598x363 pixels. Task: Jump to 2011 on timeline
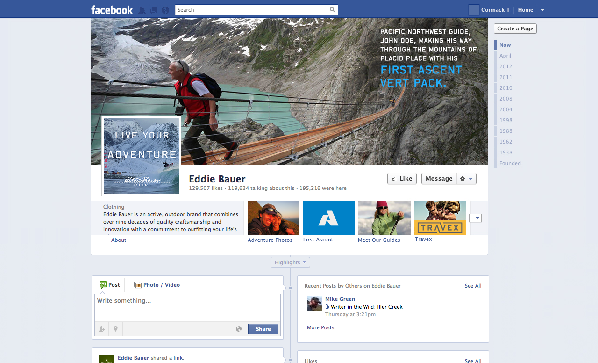coord(505,77)
